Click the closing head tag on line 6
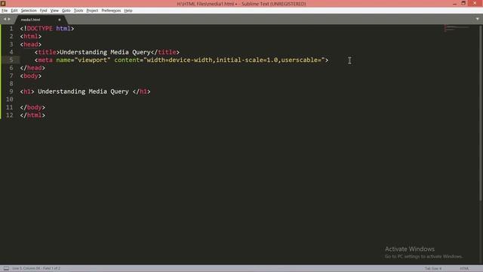This screenshot has height=272, width=483. click(32, 68)
